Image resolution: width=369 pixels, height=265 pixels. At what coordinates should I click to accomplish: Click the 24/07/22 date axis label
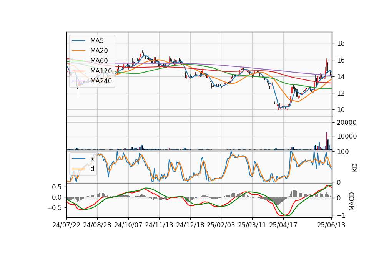pyautogui.click(x=66, y=225)
